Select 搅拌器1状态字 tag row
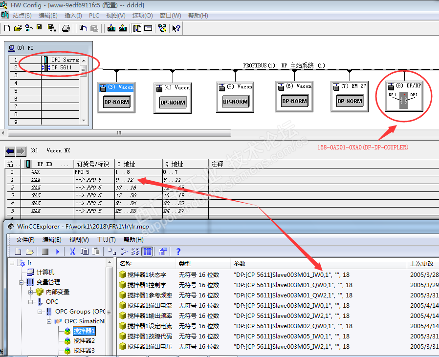Image resolution: width=439 pixels, height=357 pixels. 278,275
